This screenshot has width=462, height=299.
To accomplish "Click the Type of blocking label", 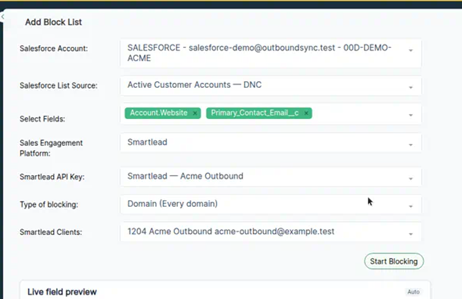I will tap(49, 205).
